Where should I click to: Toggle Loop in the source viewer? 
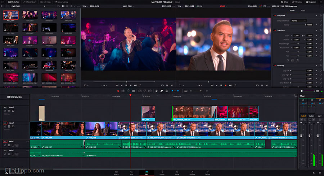[x=140, y=85]
